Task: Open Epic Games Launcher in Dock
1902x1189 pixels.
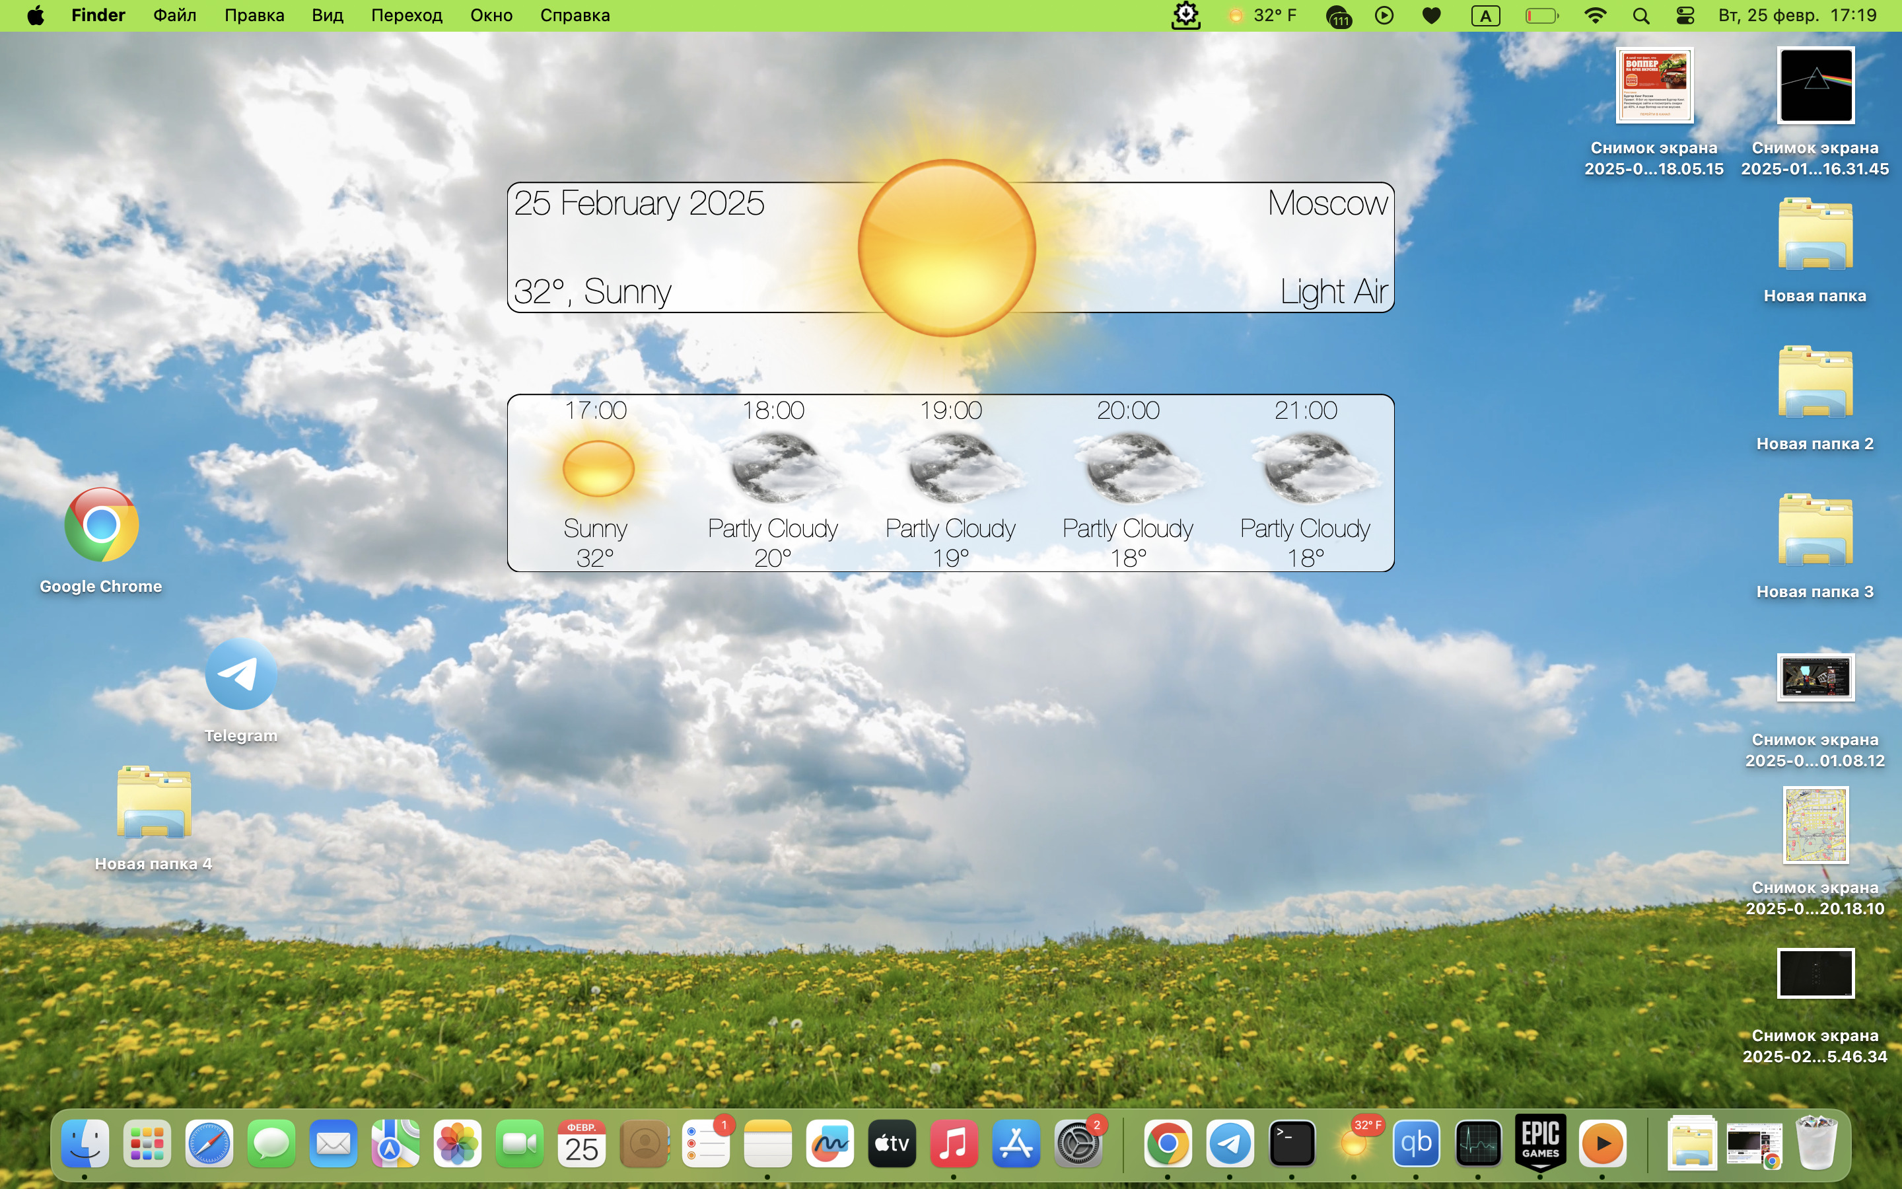Action: [1539, 1143]
